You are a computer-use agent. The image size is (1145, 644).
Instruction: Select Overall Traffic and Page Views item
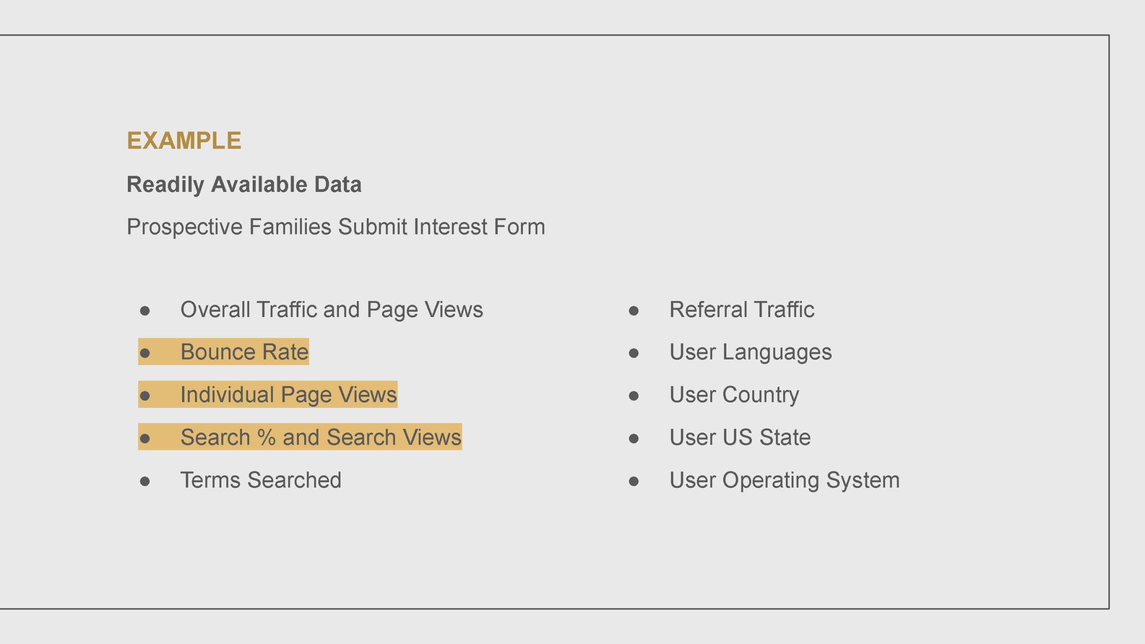[x=331, y=309]
